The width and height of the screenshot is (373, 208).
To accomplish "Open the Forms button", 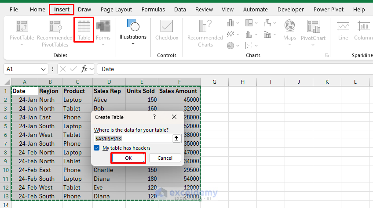I will [x=103, y=33].
